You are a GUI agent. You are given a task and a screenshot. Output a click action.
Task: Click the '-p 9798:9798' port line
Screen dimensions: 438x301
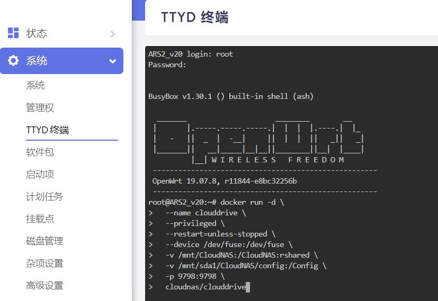(195, 277)
